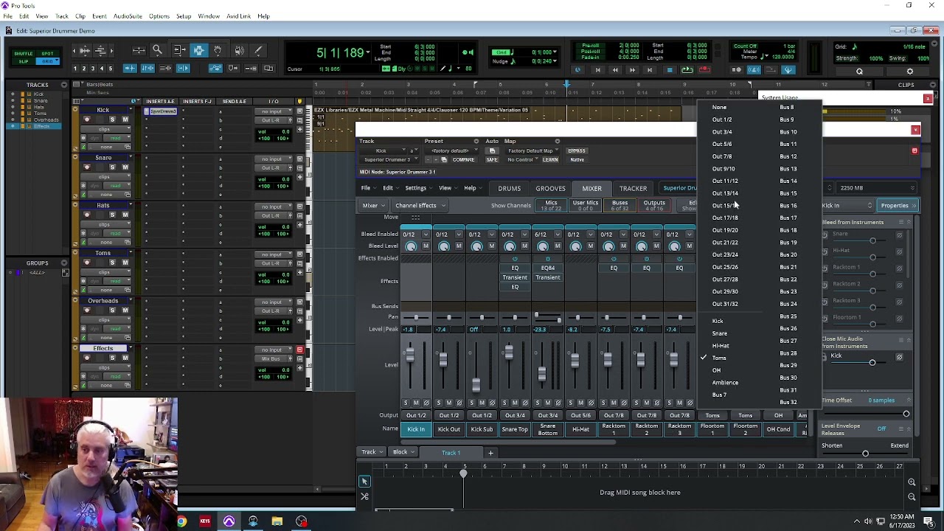Switch to the TRACKER tab
The width and height of the screenshot is (944, 531).
[633, 188]
